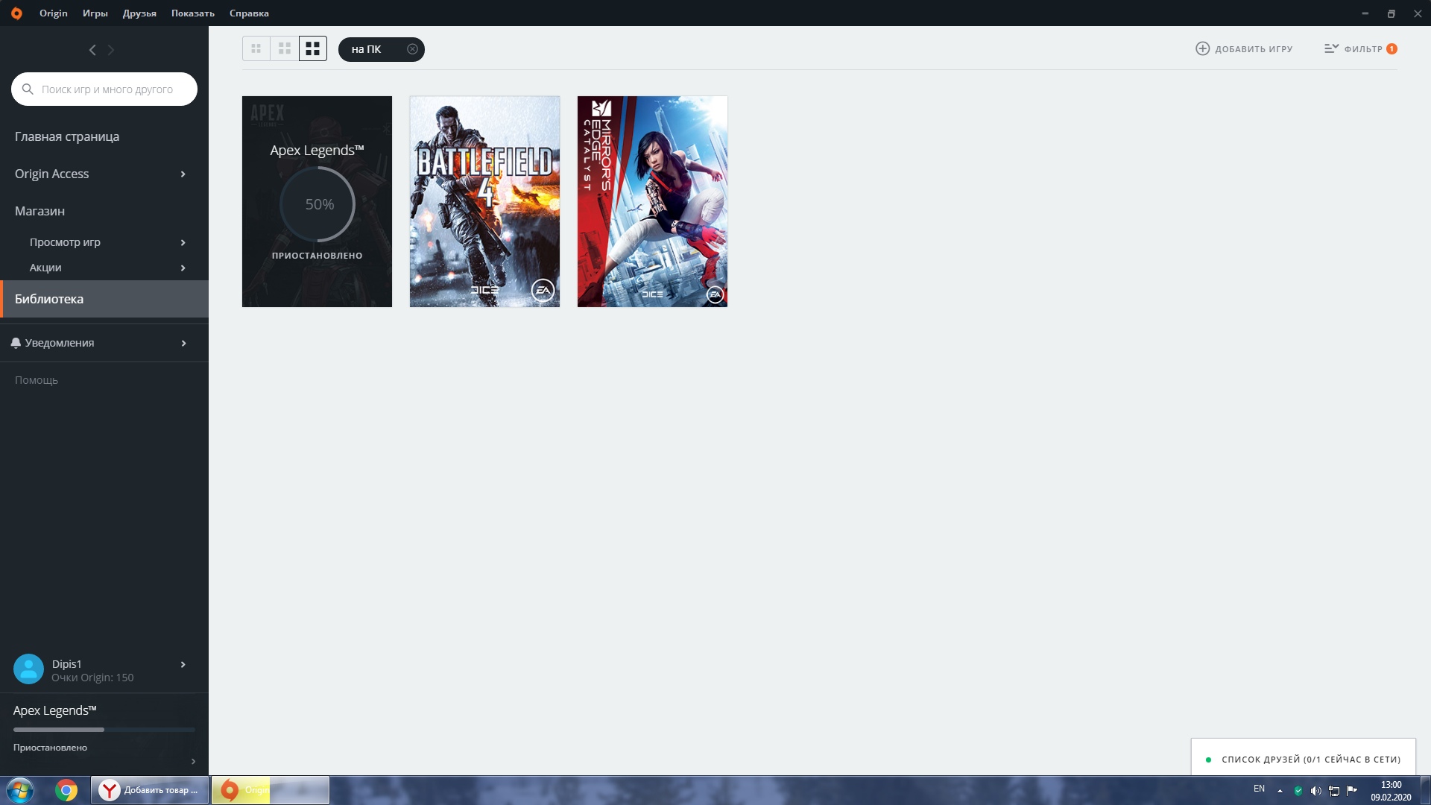Image resolution: width=1431 pixels, height=805 pixels.
Task: Expand Dipis1 user menu chevron
Action: point(183,664)
